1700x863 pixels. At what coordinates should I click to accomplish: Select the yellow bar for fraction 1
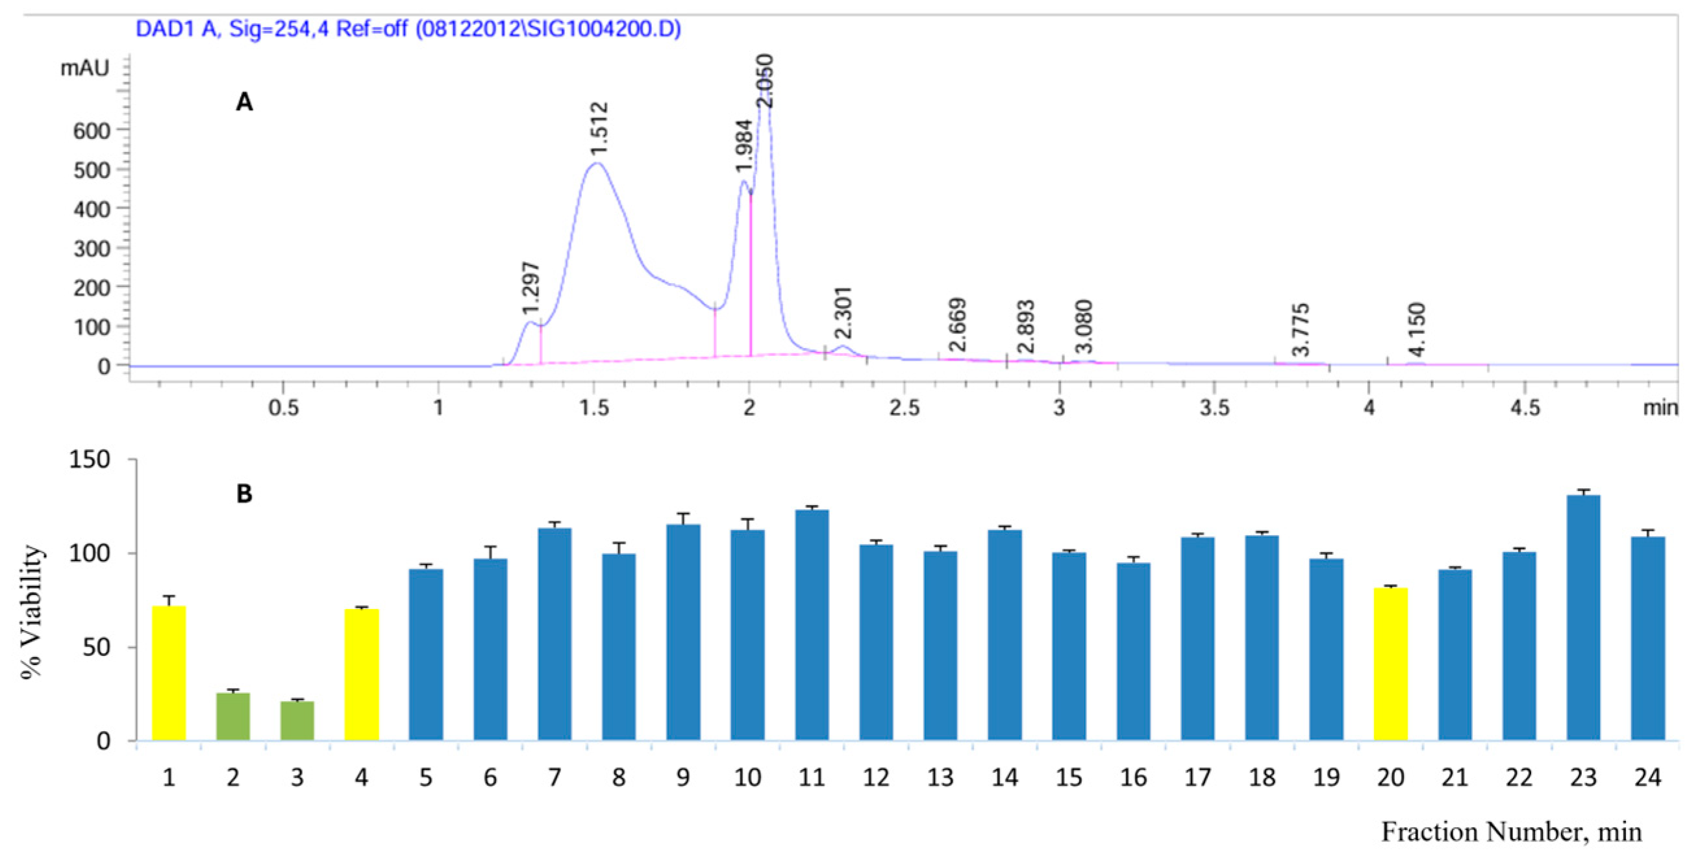pos(169,673)
